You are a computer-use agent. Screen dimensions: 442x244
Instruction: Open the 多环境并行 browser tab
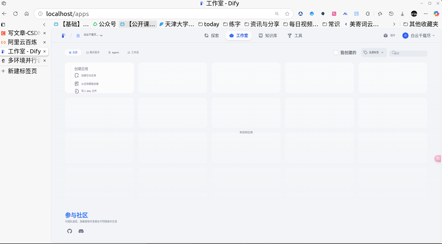(x=24, y=60)
